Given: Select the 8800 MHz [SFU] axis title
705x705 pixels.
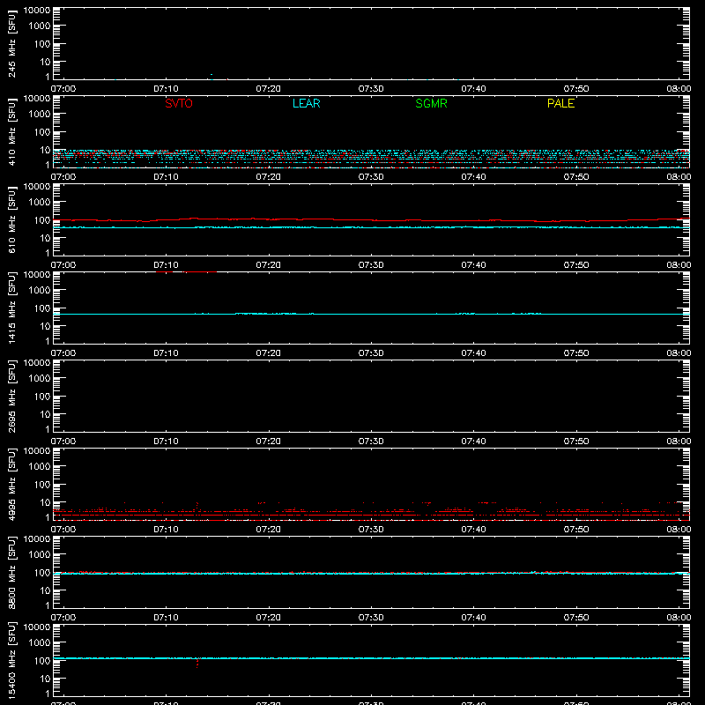Looking at the screenshot, I should (x=11, y=572).
